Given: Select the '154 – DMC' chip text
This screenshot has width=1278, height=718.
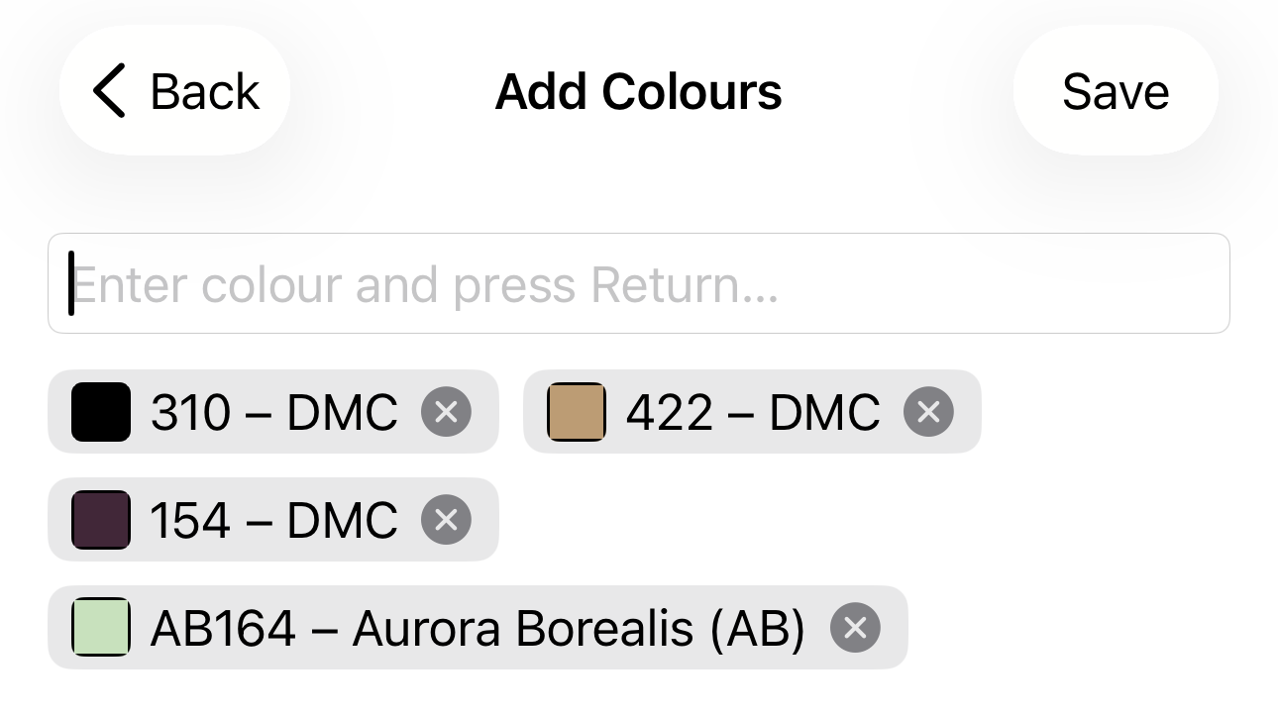Looking at the screenshot, I should 273,520.
